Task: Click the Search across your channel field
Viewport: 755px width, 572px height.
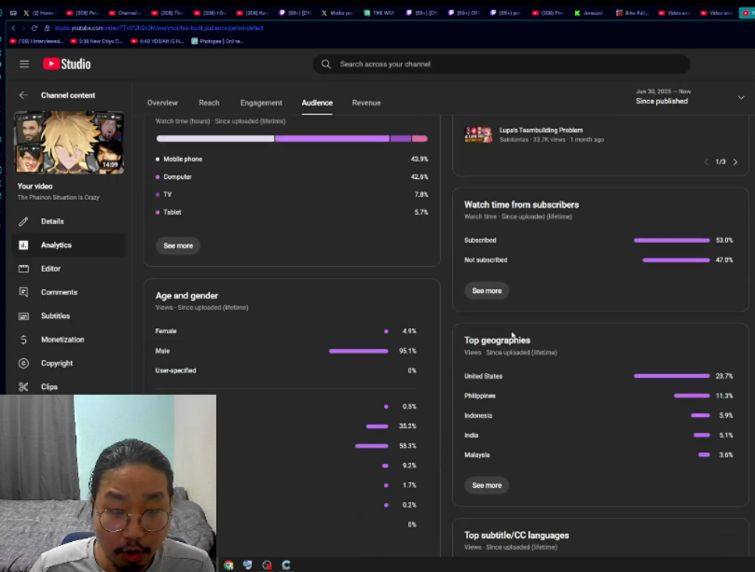Action: tap(501, 64)
